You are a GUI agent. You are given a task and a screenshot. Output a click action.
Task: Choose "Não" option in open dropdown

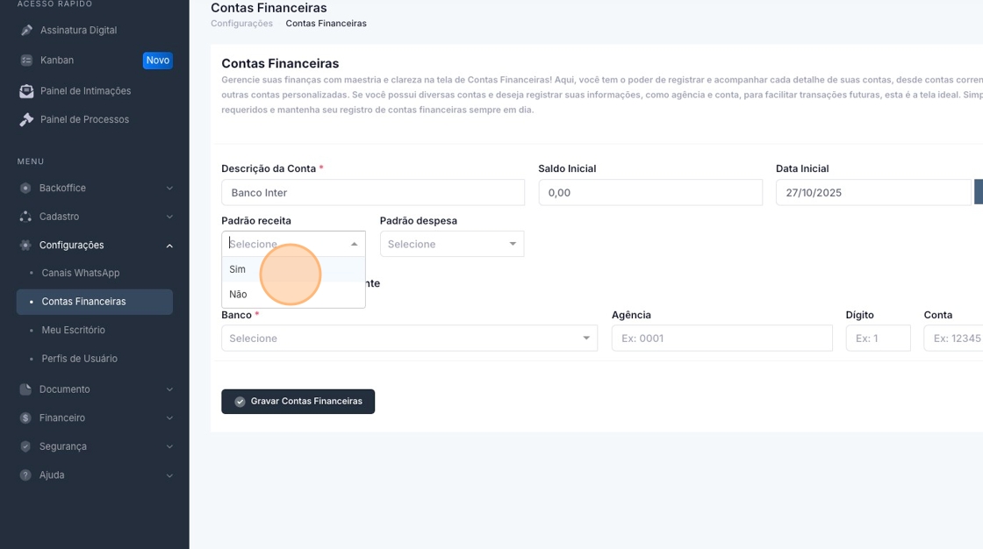click(239, 295)
